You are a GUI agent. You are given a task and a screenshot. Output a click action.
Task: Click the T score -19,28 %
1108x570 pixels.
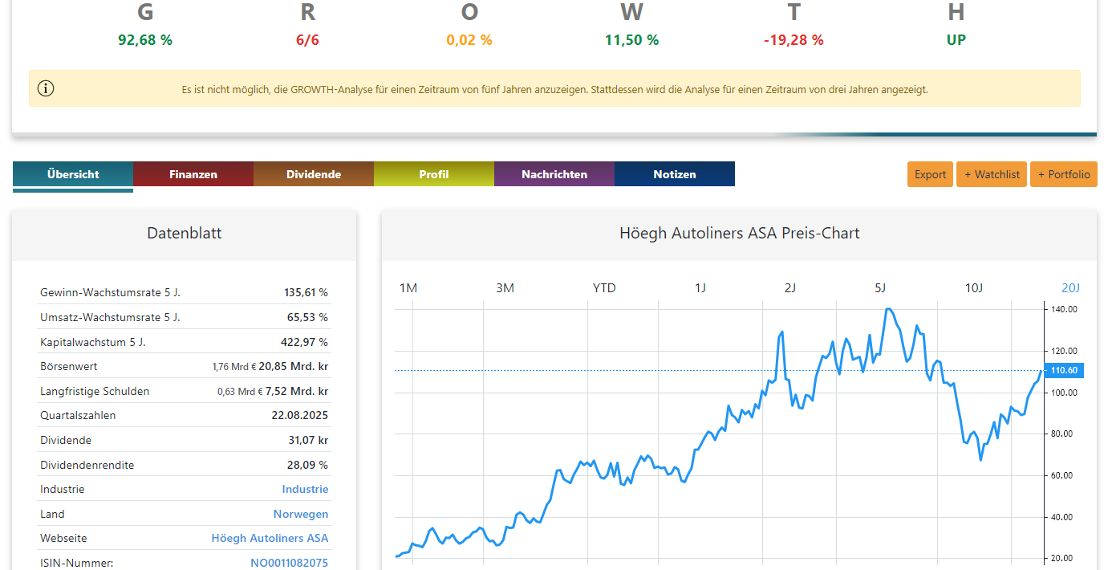point(793,39)
